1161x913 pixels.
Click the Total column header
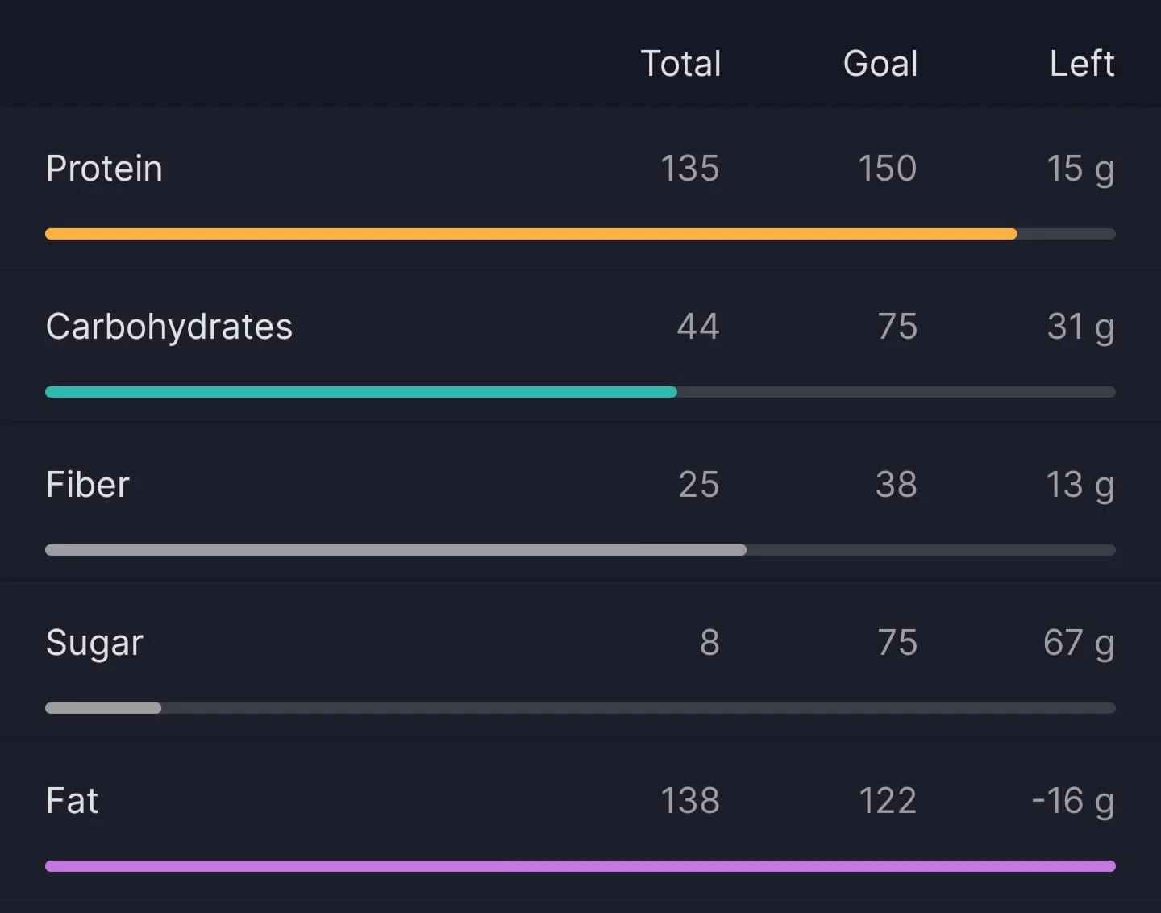tap(681, 64)
